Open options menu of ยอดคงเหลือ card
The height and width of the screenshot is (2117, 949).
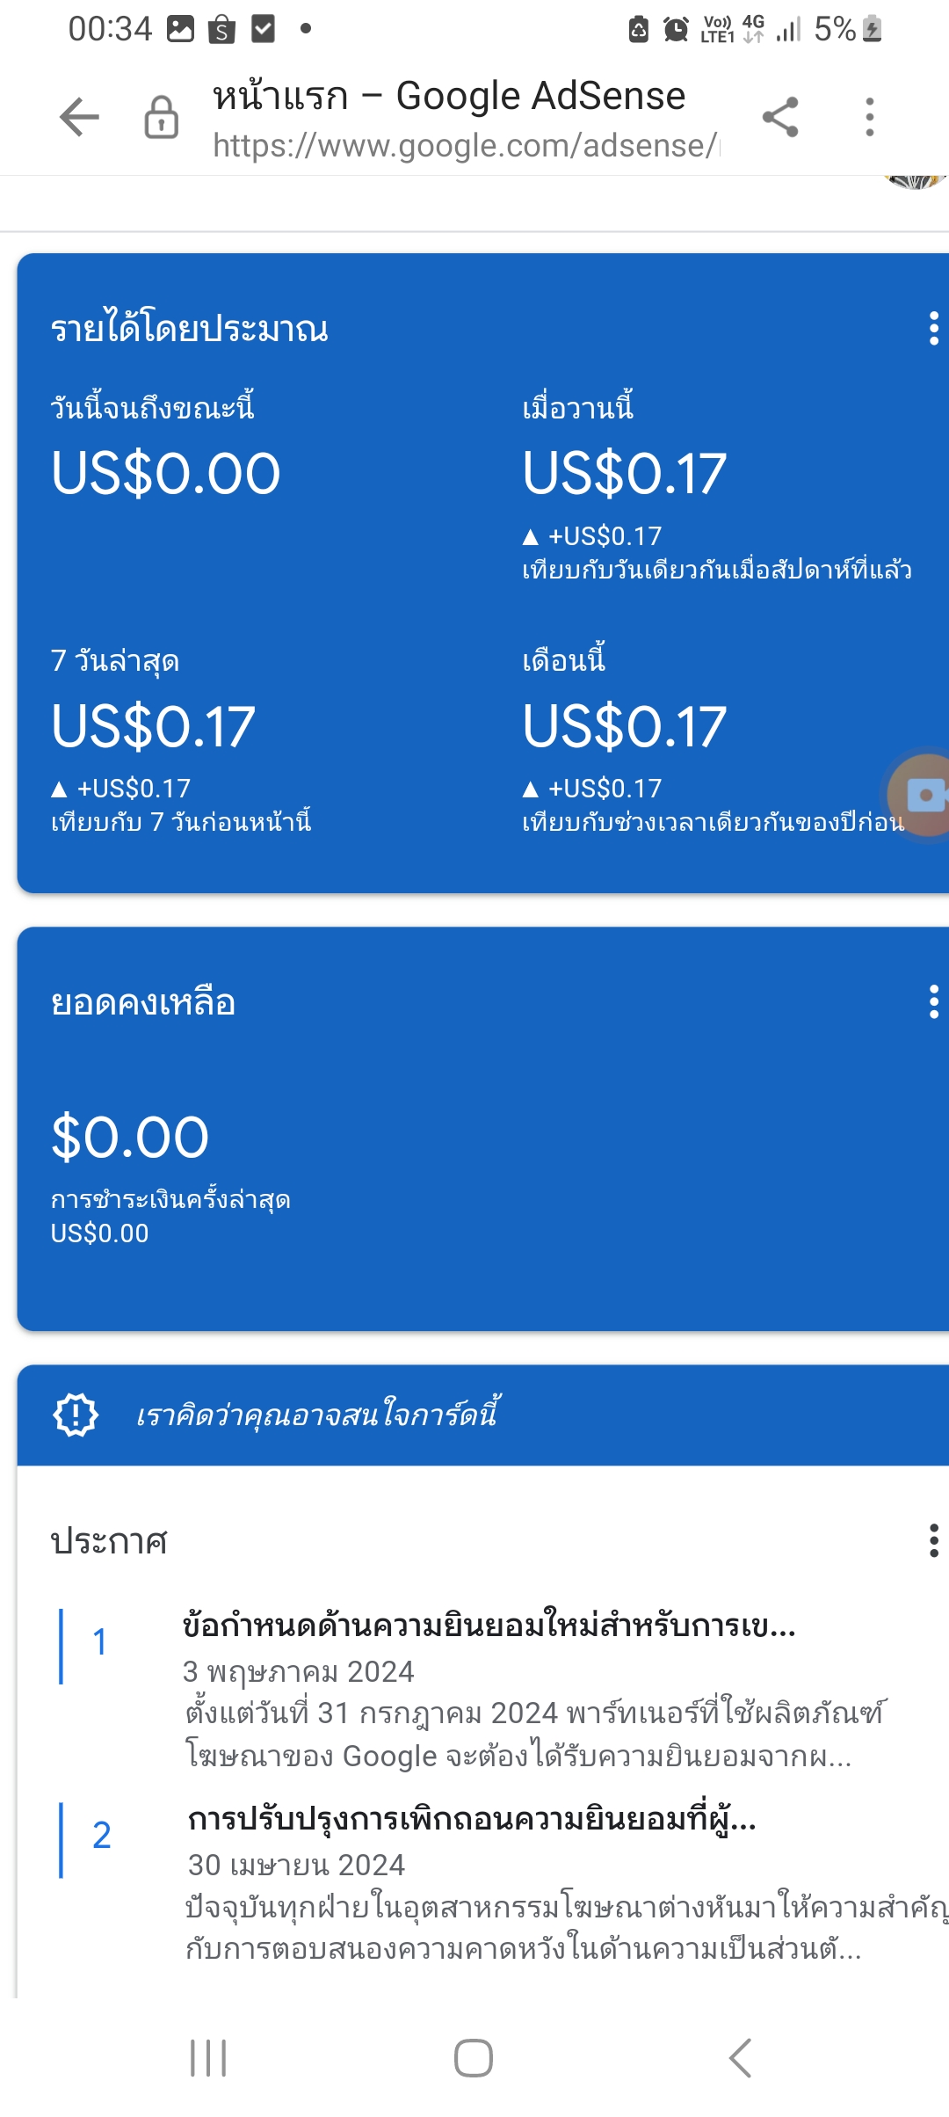[933, 1002]
